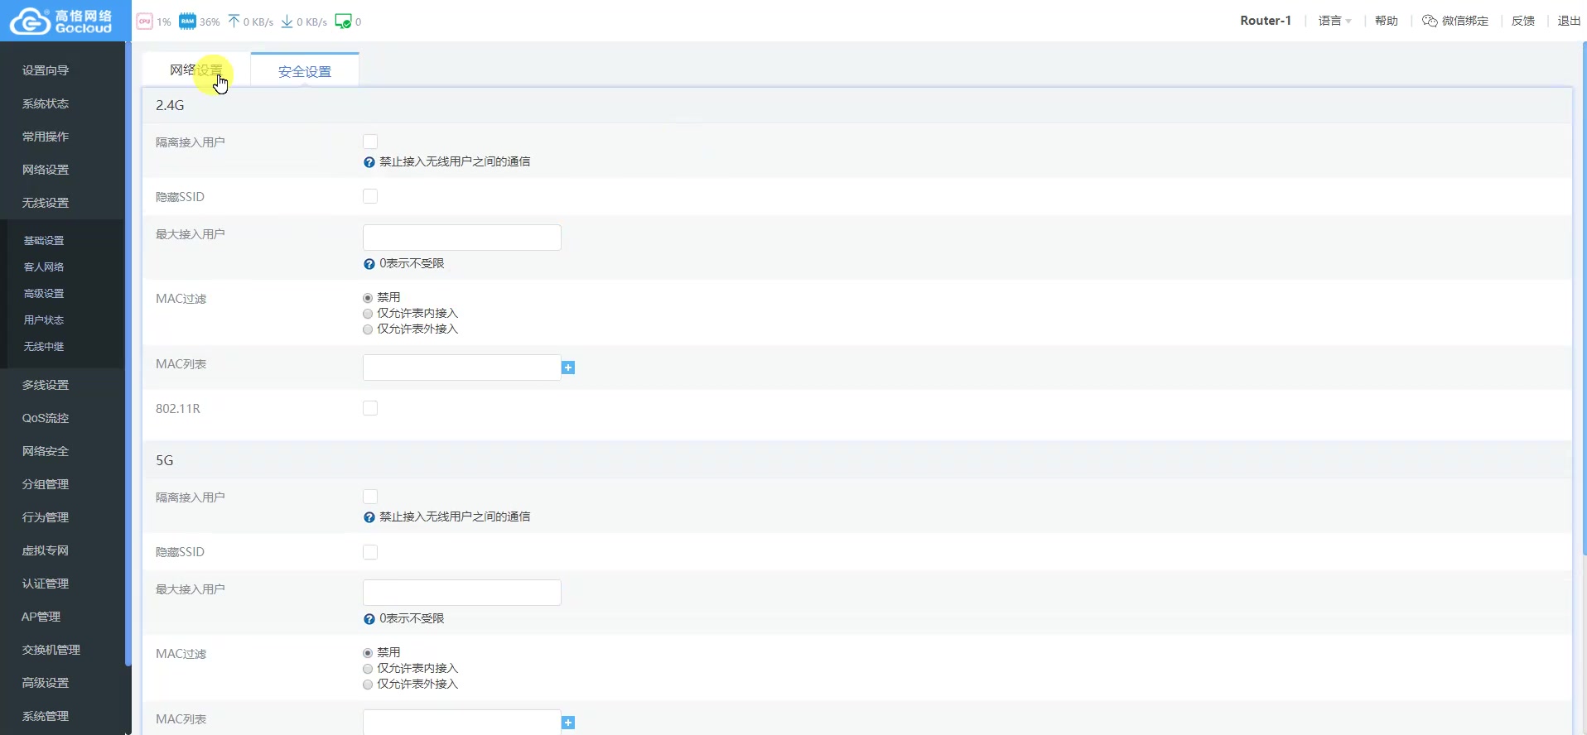Select 5G 仅允许表外接入 radio
1587x735 pixels.
(x=368, y=685)
